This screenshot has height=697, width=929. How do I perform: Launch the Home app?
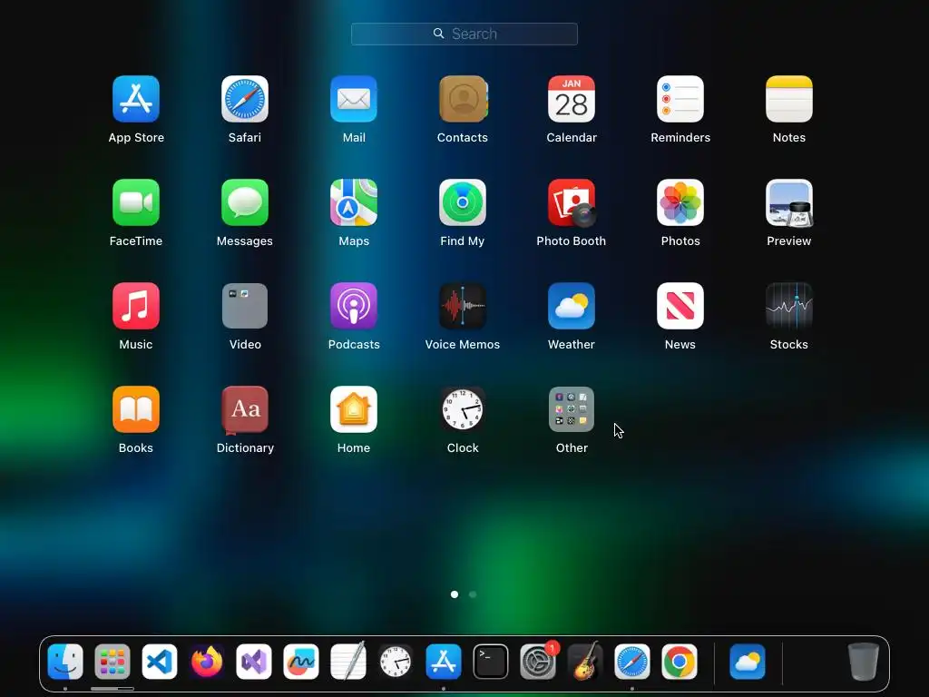[x=354, y=409]
